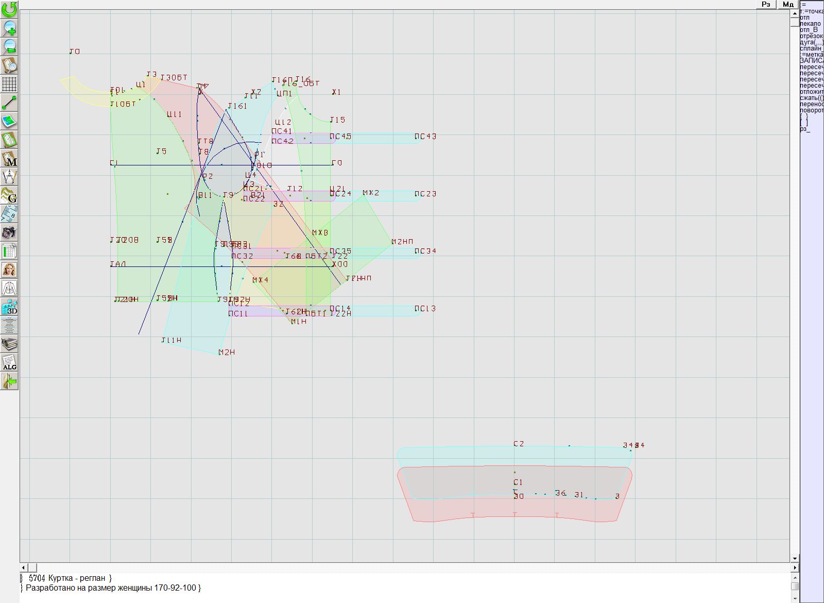Select 'лекало' in the command list
The width and height of the screenshot is (824, 603).
tap(810, 24)
